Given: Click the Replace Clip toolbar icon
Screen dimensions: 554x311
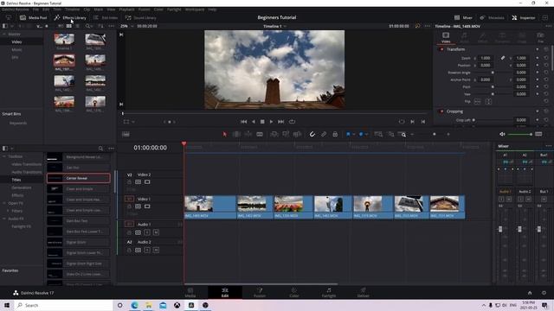Looking at the screenshot, I should pos(297,135).
